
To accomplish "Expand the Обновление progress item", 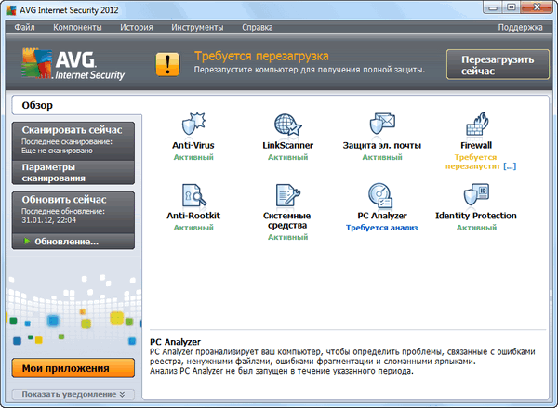I will (x=60, y=242).
